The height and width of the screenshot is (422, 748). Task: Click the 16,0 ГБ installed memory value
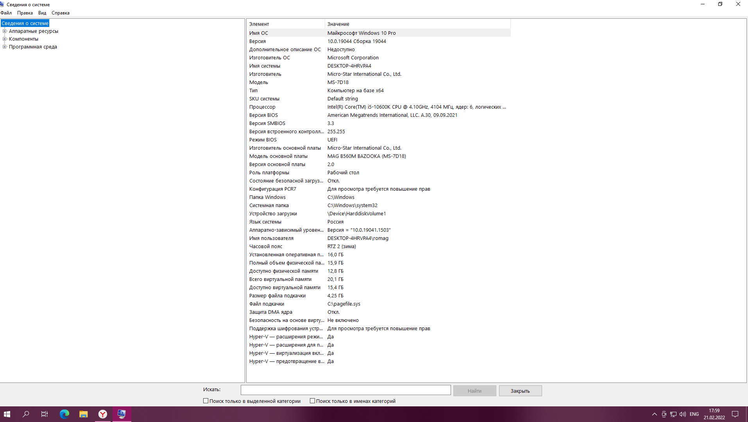point(335,255)
